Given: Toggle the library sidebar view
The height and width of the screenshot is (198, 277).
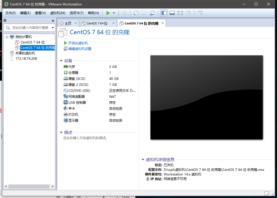Looking at the screenshot, I should [x=164, y=13].
